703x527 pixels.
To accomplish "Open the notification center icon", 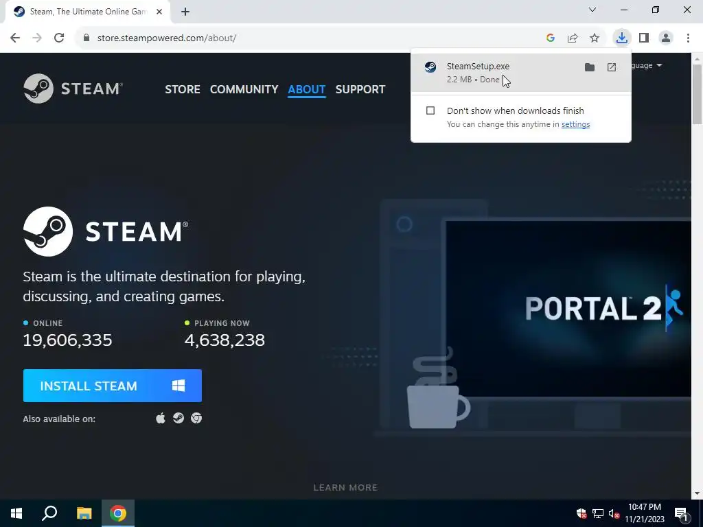I will tap(682, 513).
